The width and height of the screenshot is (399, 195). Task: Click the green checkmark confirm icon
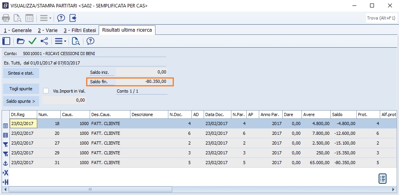click(x=32, y=41)
